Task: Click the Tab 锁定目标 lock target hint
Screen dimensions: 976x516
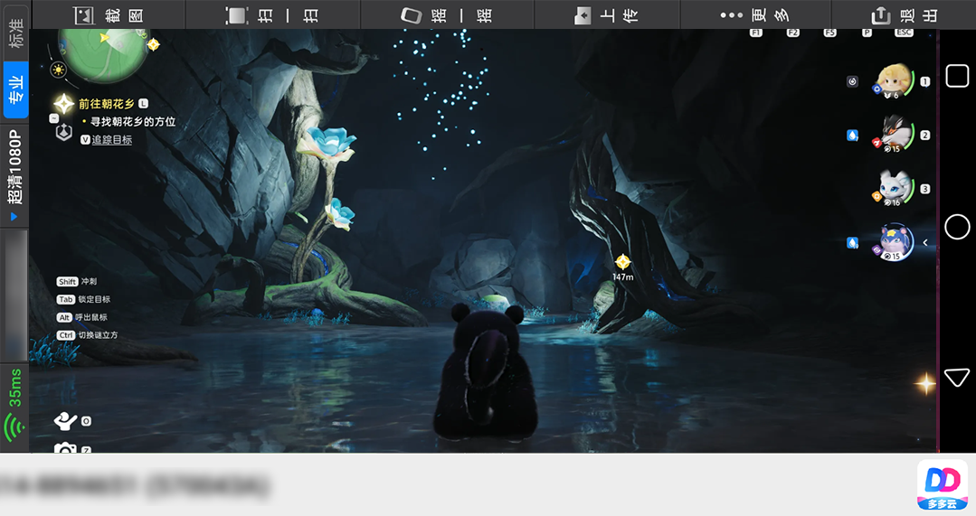Action: coord(83,300)
